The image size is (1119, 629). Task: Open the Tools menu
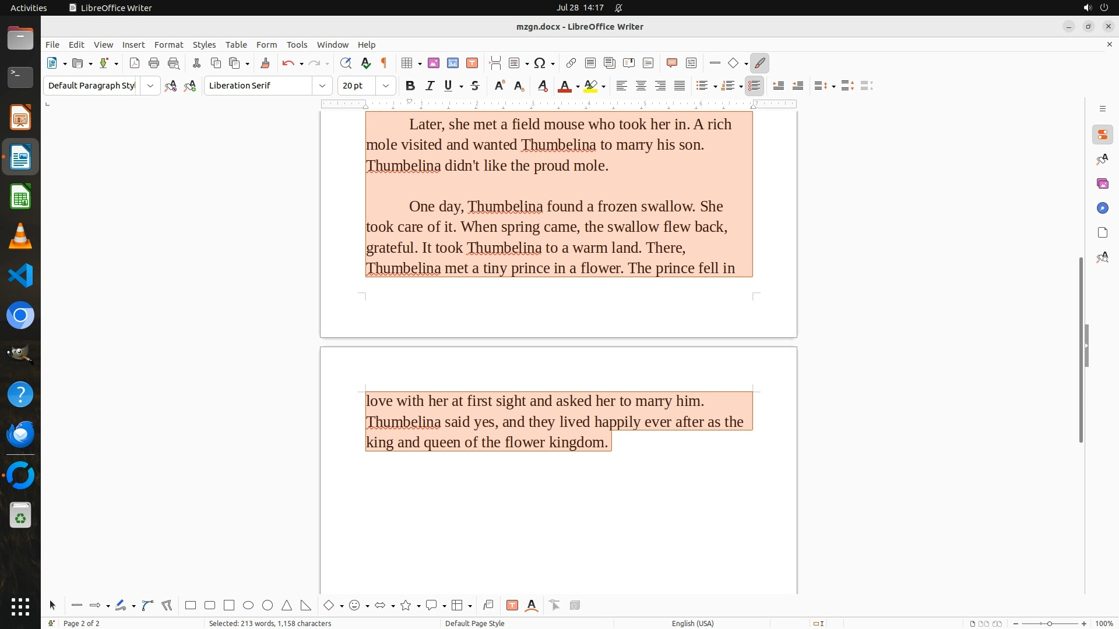(297, 45)
